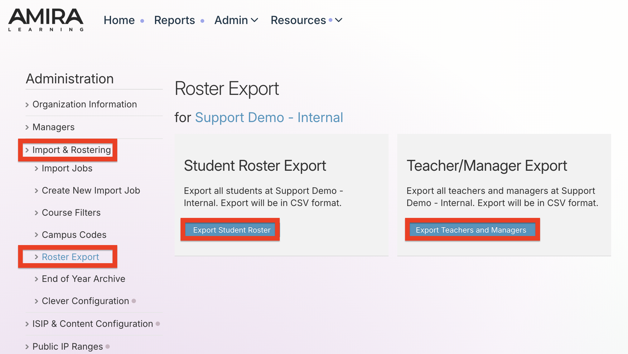This screenshot has width=628, height=354.
Task: Expand the Resources dropdown menu
Action: (x=307, y=20)
